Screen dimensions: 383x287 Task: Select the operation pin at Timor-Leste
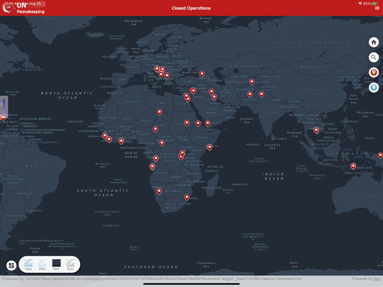(x=353, y=166)
